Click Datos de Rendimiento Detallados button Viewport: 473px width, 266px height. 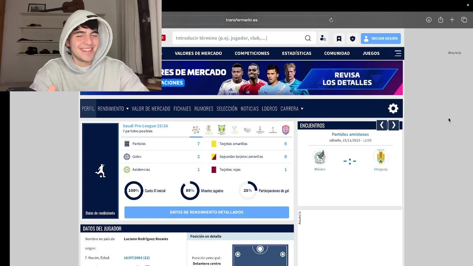(x=207, y=212)
